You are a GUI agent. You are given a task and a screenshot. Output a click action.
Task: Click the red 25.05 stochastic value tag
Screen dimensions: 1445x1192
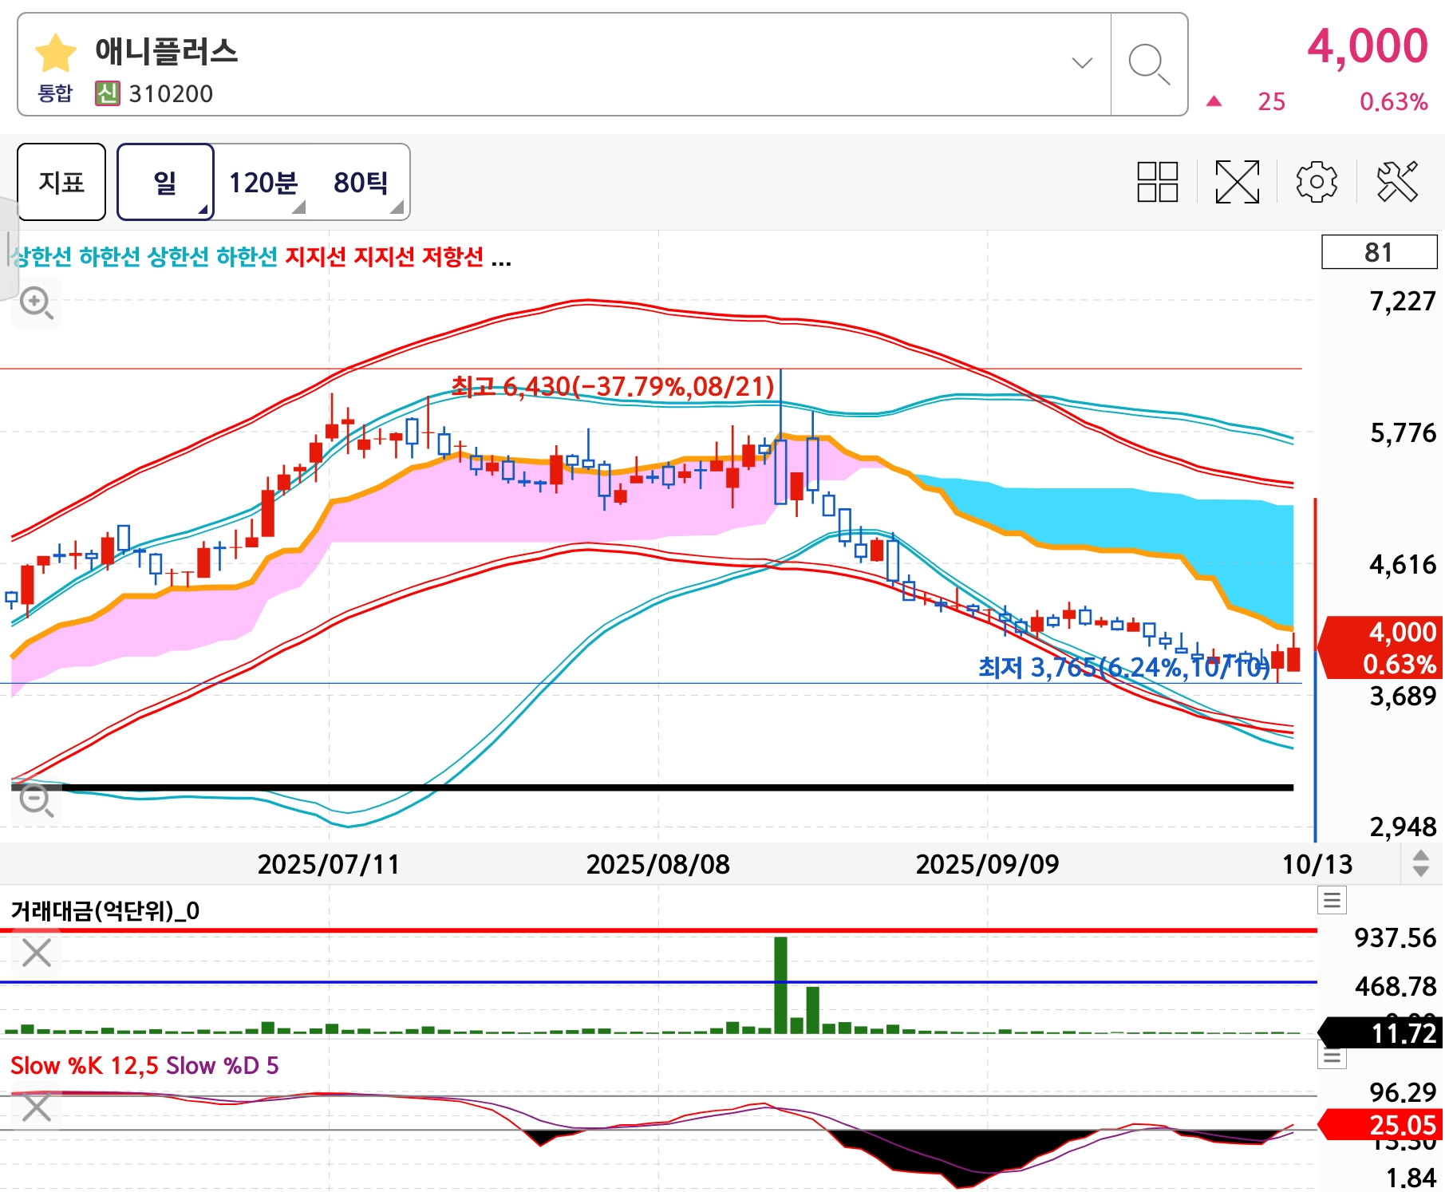click(x=1380, y=1125)
